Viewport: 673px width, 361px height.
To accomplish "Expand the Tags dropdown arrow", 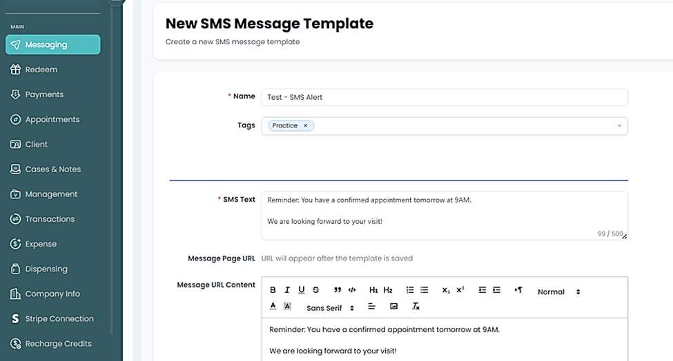I will coord(618,126).
